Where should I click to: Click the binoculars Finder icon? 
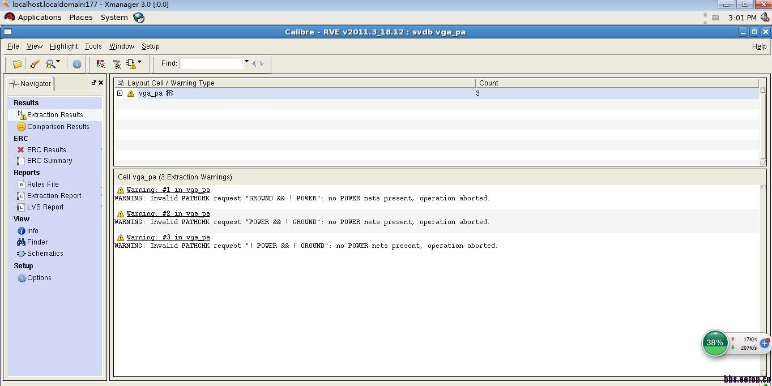click(x=22, y=242)
